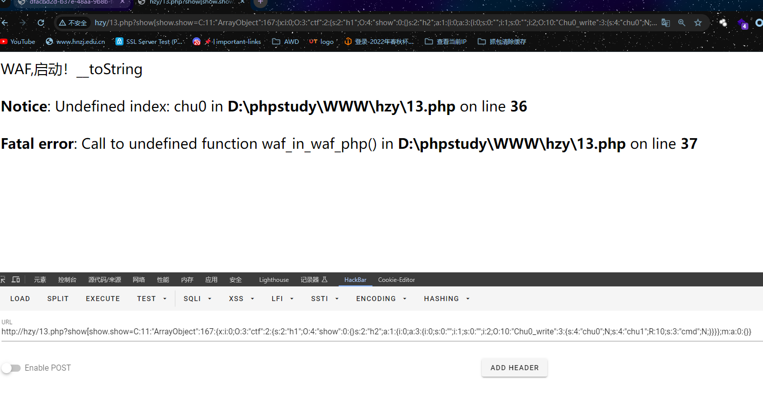Screen dimensions: 763x411
Task: Bookmark this page with the star icon
Action: point(698,23)
